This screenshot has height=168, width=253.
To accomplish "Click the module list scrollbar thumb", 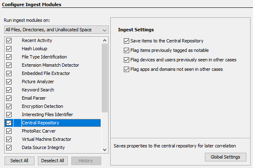I will (x=104, y=78).
